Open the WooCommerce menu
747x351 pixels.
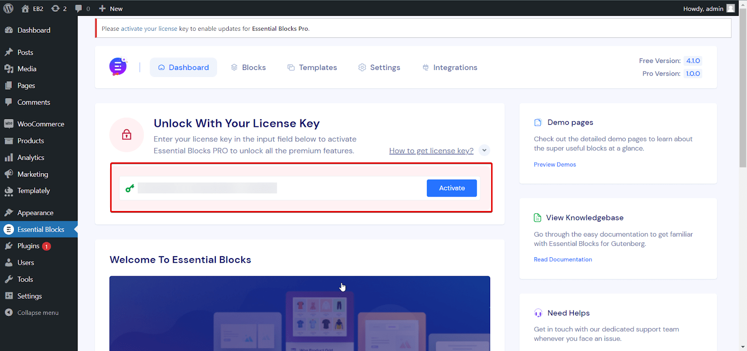[x=38, y=124]
